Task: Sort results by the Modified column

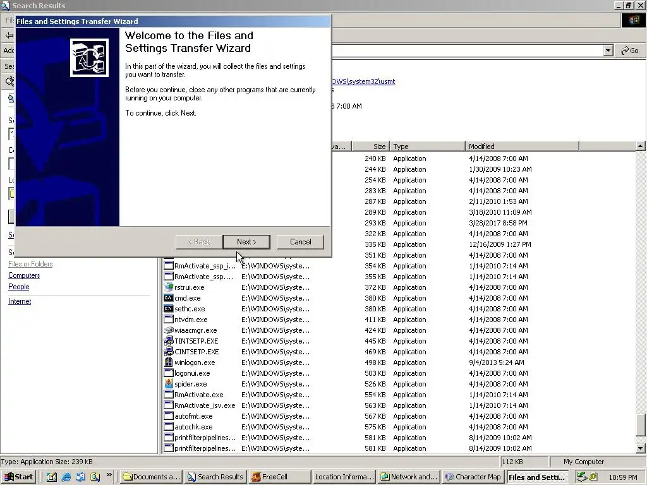Action: pos(523,147)
